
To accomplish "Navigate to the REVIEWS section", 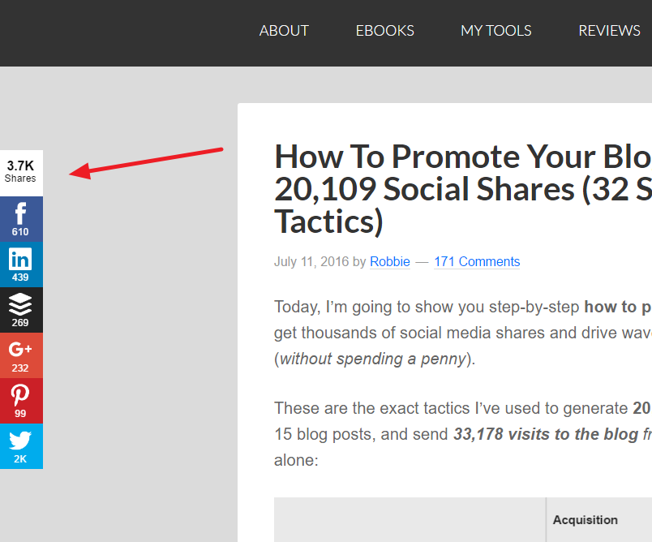I will click(609, 31).
